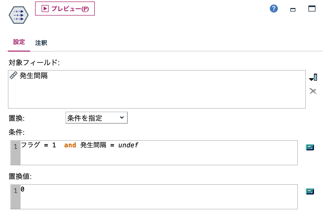This screenshot has height=212, width=327.
Task: Open the 置換 dropdown showing 条件を指定
Action: coord(97,117)
